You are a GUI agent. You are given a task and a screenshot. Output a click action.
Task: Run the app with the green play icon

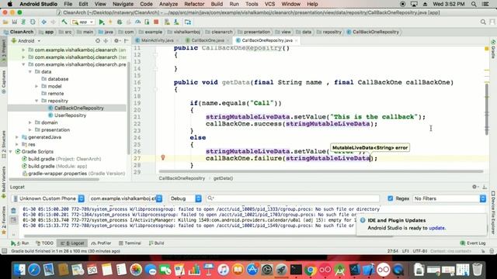pos(102,22)
